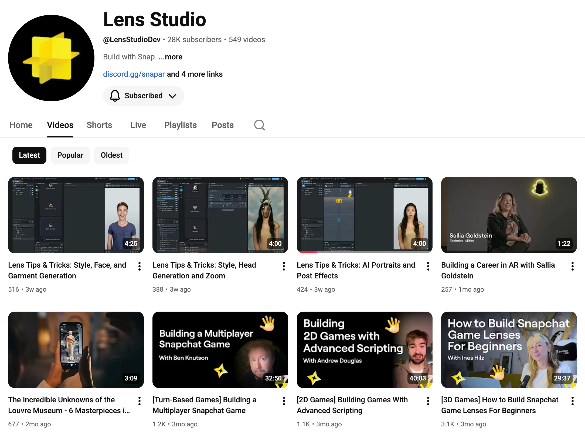Click the 3:09 duration badge

[131, 378]
